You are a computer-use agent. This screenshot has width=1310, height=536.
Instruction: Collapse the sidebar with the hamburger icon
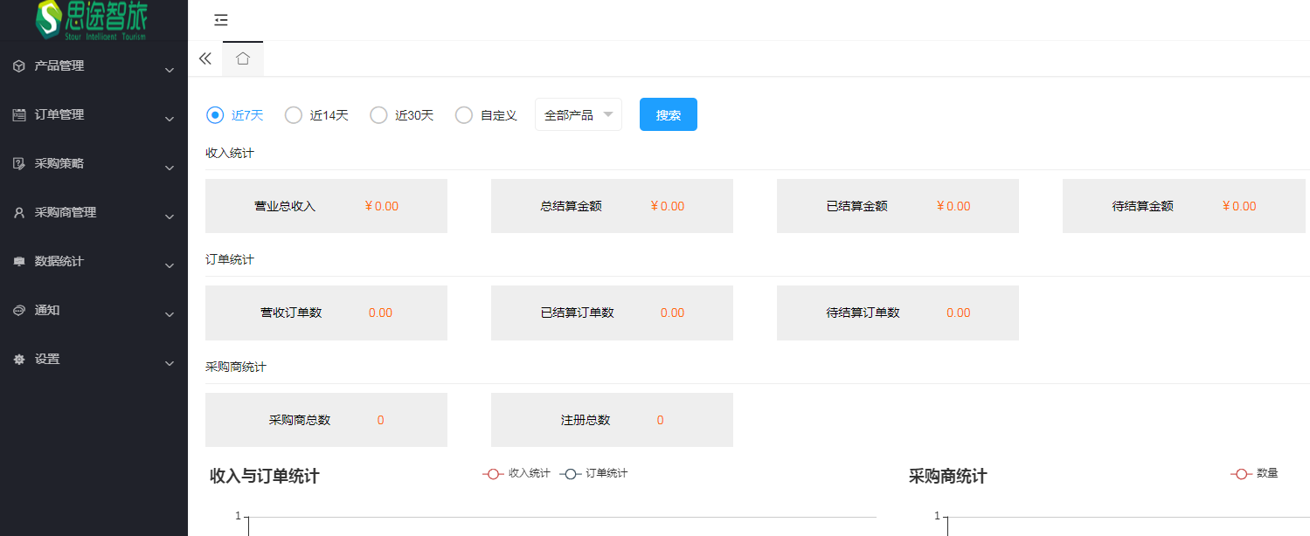[221, 20]
